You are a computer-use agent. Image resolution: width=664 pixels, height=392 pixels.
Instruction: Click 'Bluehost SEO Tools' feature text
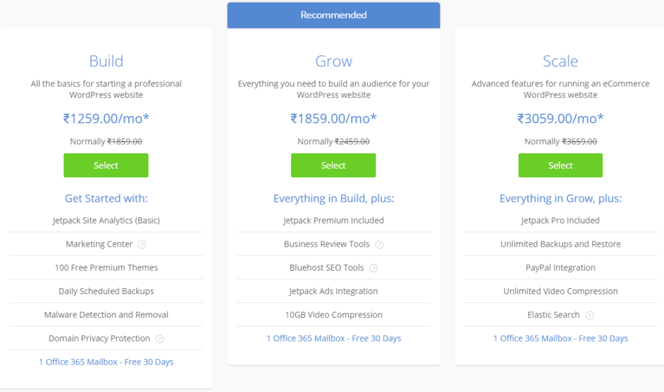(x=327, y=267)
